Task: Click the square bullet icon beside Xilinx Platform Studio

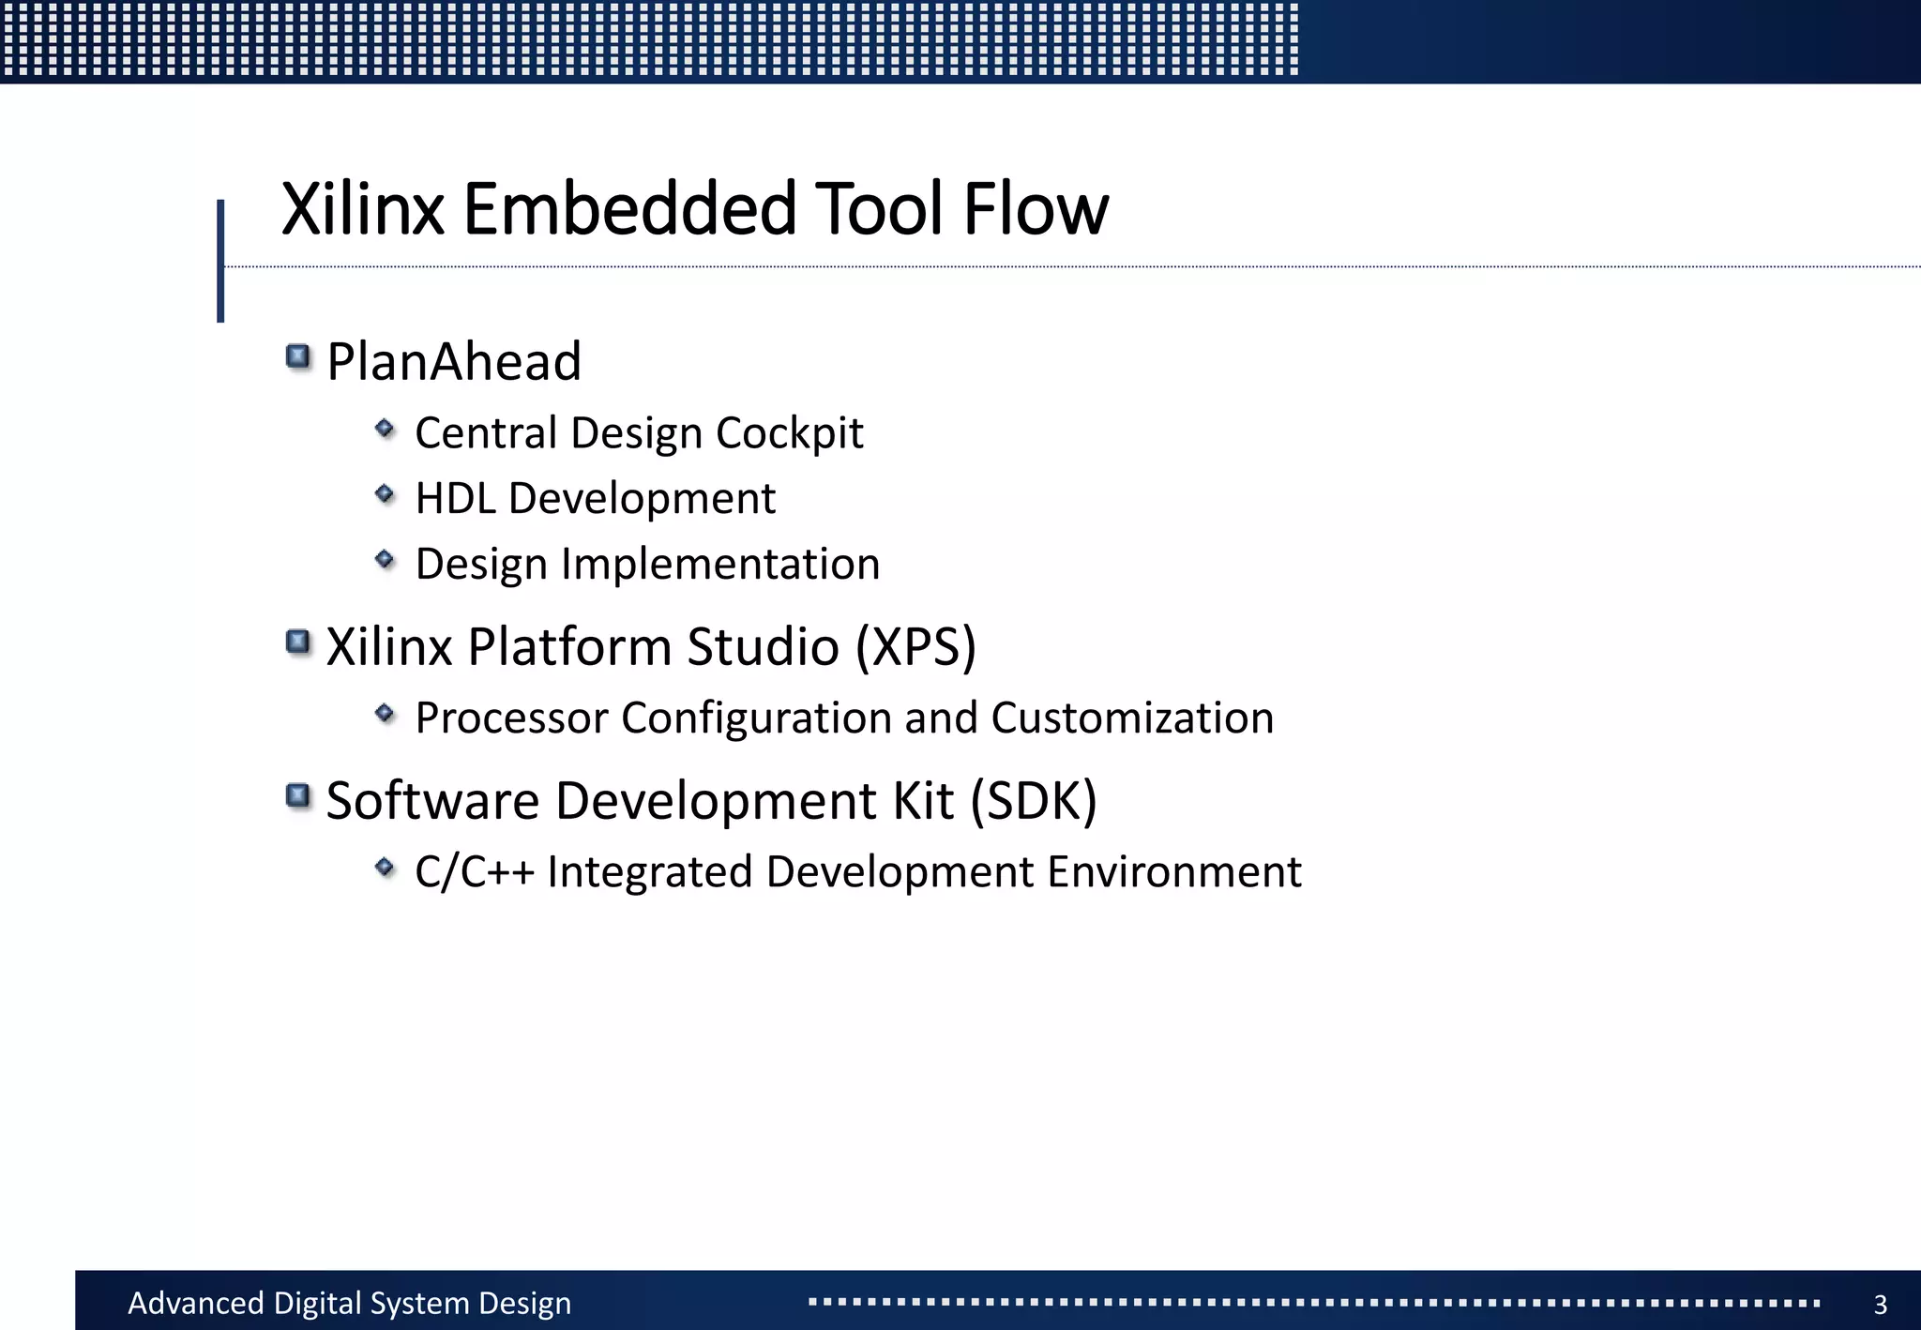Action: pos(298,642)
